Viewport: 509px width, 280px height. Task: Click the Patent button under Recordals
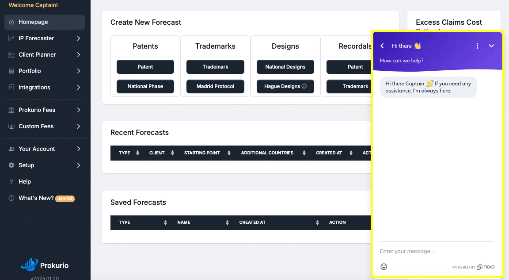tap(349, 67)
